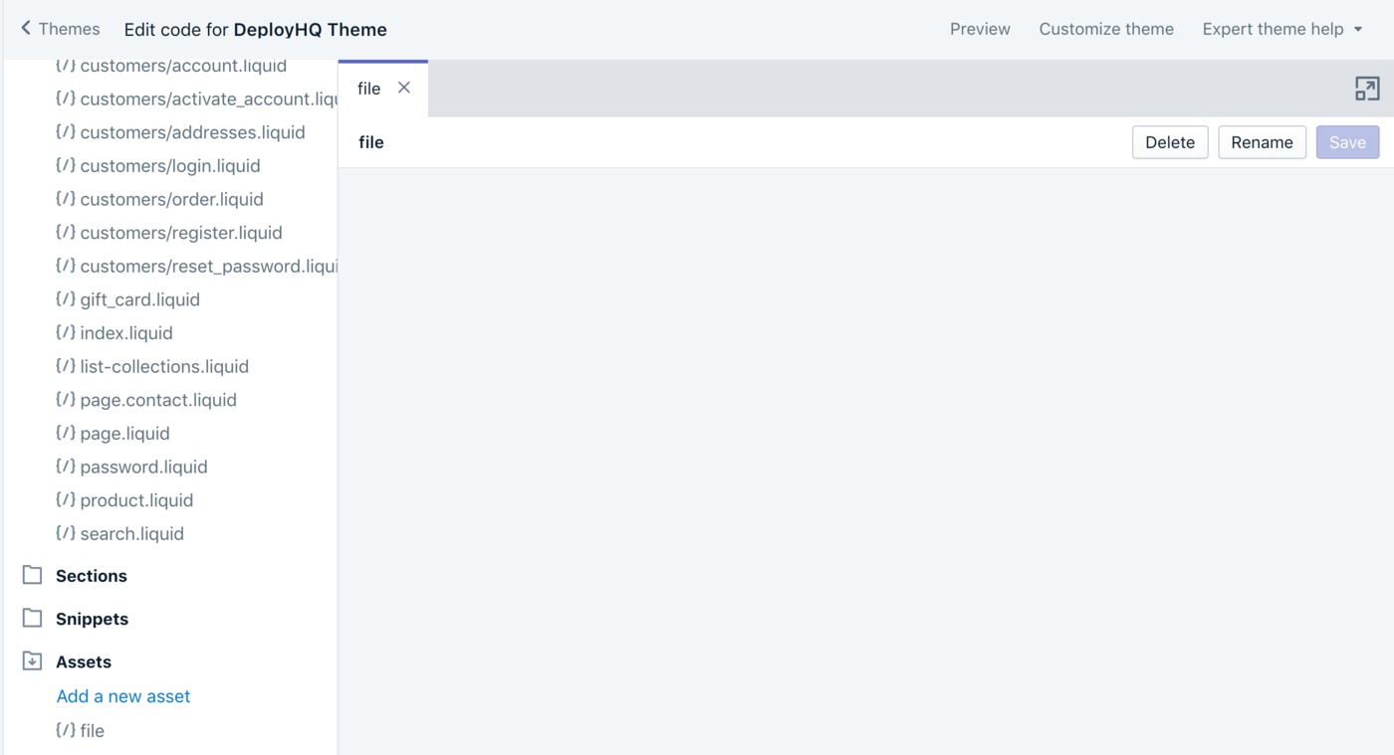1394x755 pixels.
Task: Click liquid icon beside gift_card.liquid
Action: click(66, 298)
